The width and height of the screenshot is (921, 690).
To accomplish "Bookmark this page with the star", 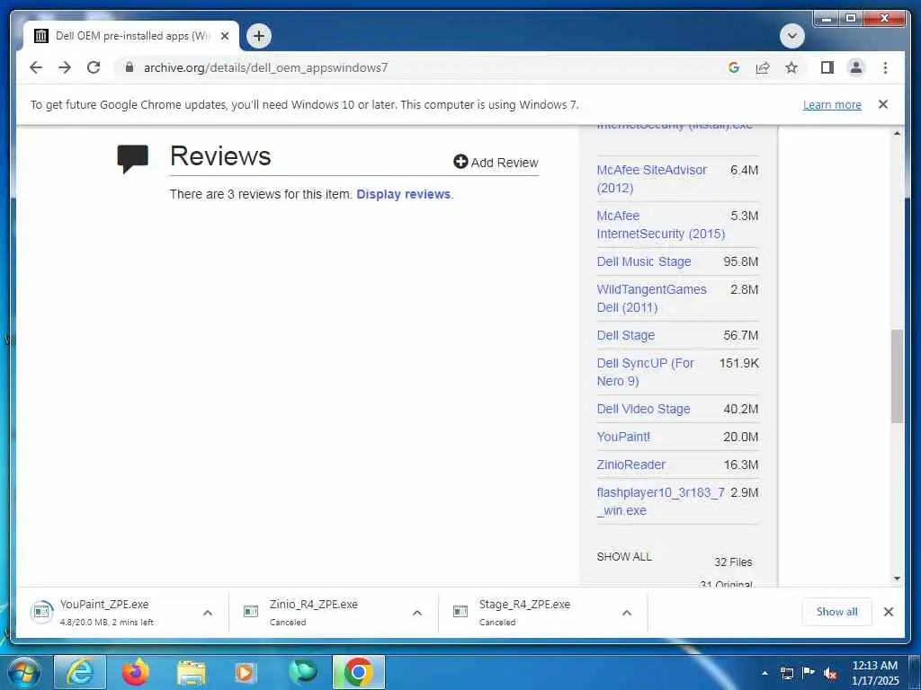I will pyautogui.click(x=791, y=67).
